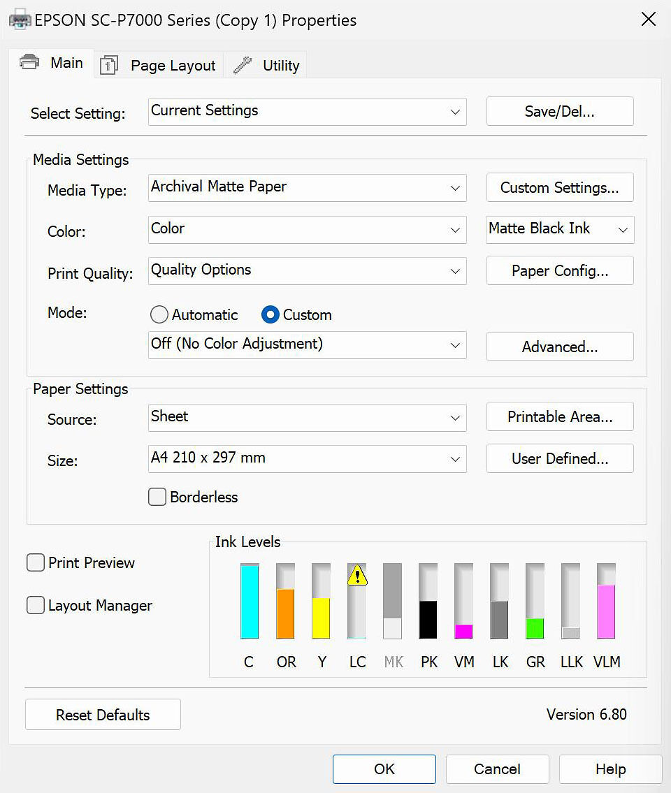Open the Advanced color settings
Viewport: 671px width, 793px height.
tap(559, 347)
